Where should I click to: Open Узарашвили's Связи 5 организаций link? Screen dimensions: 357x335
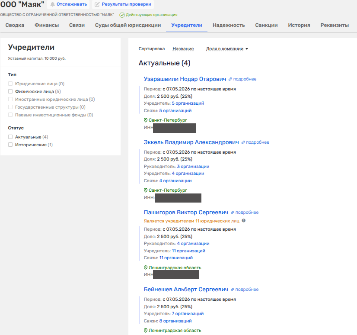click(175, 111)
